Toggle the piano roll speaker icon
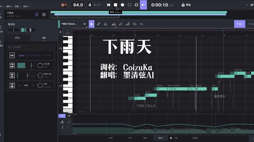Screen dimensions: 254x142 60,32
